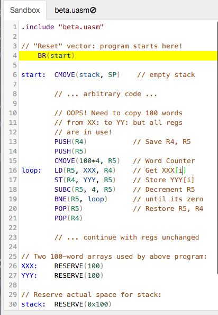The image size is (218, 315).
Task: Click the CMOVE(100*4, R5) instruction
Action: pyautogui.click(x=87, y=161)
